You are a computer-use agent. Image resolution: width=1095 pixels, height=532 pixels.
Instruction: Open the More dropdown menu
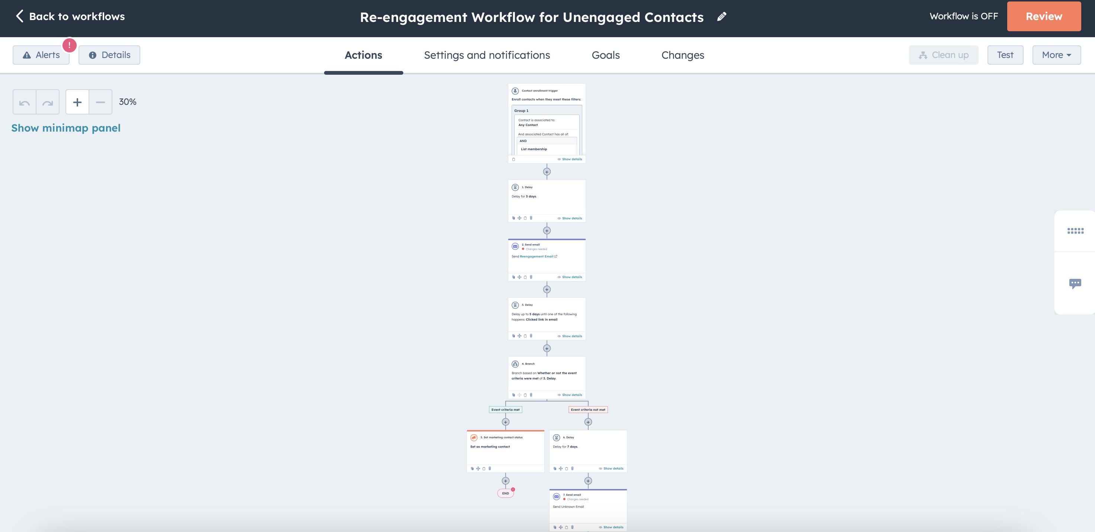tap(1057, 55)
